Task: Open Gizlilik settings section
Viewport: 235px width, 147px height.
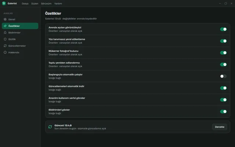Action: [x=20, y=39]
